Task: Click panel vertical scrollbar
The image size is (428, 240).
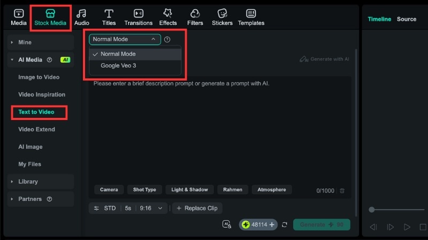Action: pyautogui.click(x=356, y=132)
